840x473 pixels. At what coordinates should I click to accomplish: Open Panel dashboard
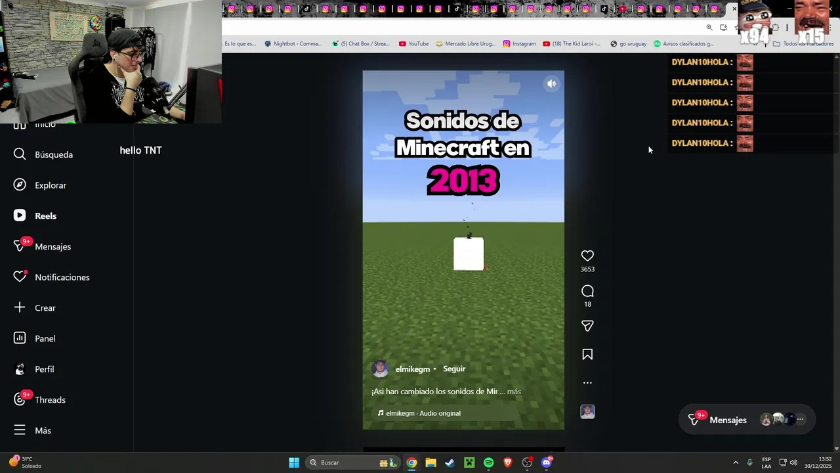[35, 338]
